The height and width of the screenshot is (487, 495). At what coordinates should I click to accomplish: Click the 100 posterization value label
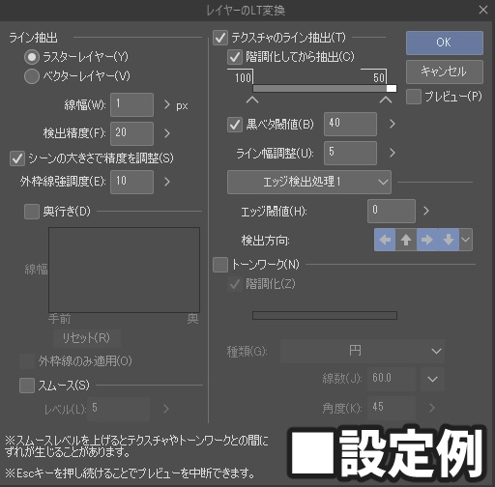coord(243,77)
